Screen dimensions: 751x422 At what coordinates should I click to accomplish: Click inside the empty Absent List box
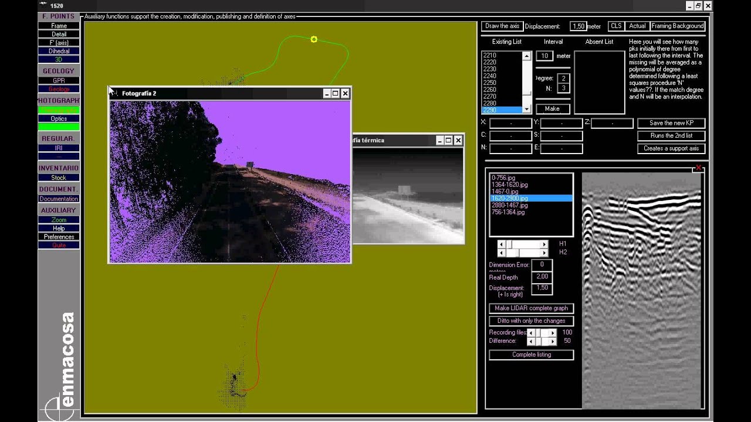tap(599, 83)
